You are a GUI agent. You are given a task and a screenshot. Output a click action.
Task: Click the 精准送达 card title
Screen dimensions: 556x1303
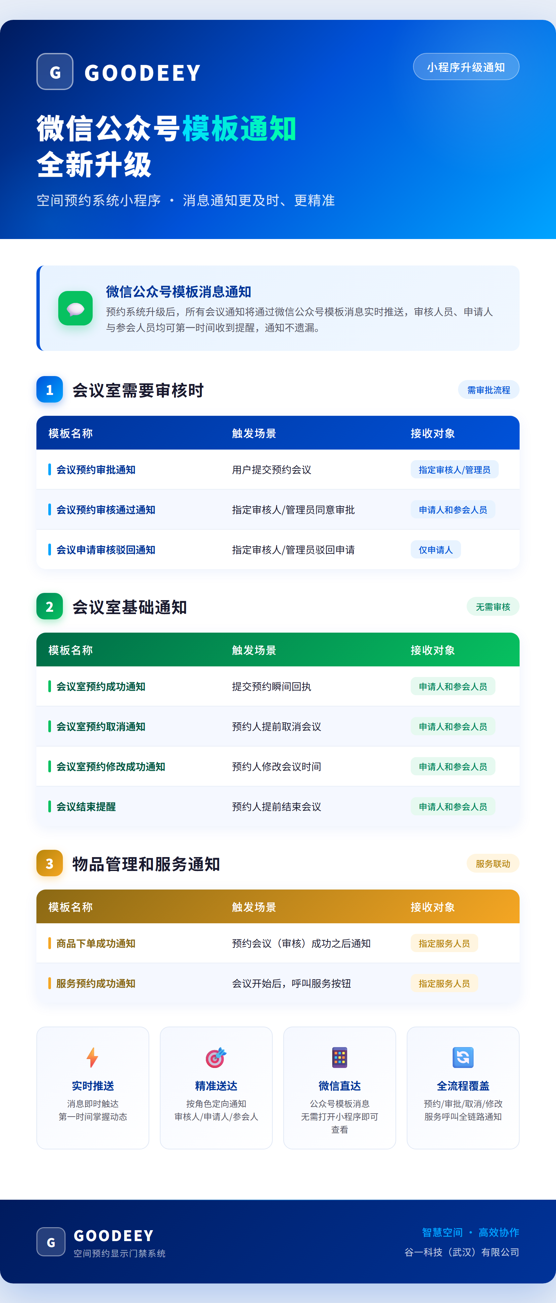click(x=216, y=1086)
